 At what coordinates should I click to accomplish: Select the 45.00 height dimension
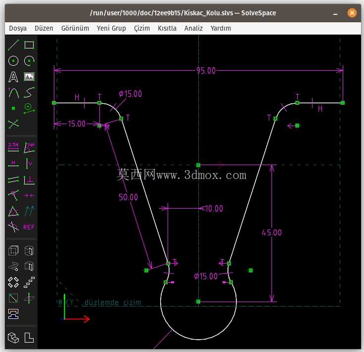[x=272, y=232]
